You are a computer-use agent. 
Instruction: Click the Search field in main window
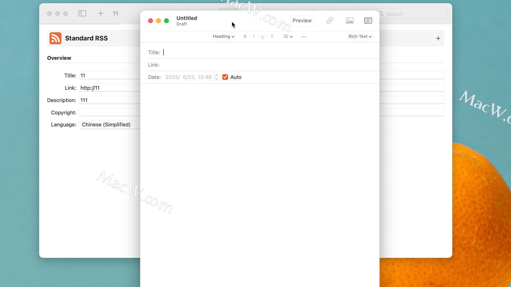(413, 14)
